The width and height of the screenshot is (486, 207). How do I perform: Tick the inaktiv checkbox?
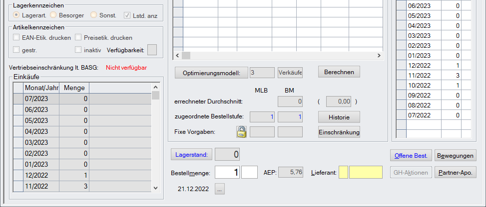click(x=78, y=50)
